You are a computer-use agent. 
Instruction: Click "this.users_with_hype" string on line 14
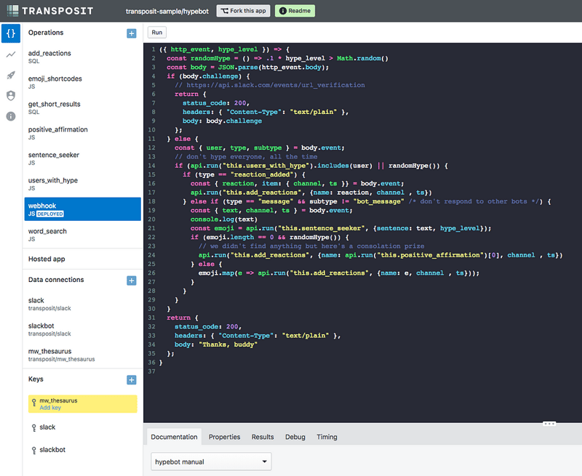tap(266, 166)
